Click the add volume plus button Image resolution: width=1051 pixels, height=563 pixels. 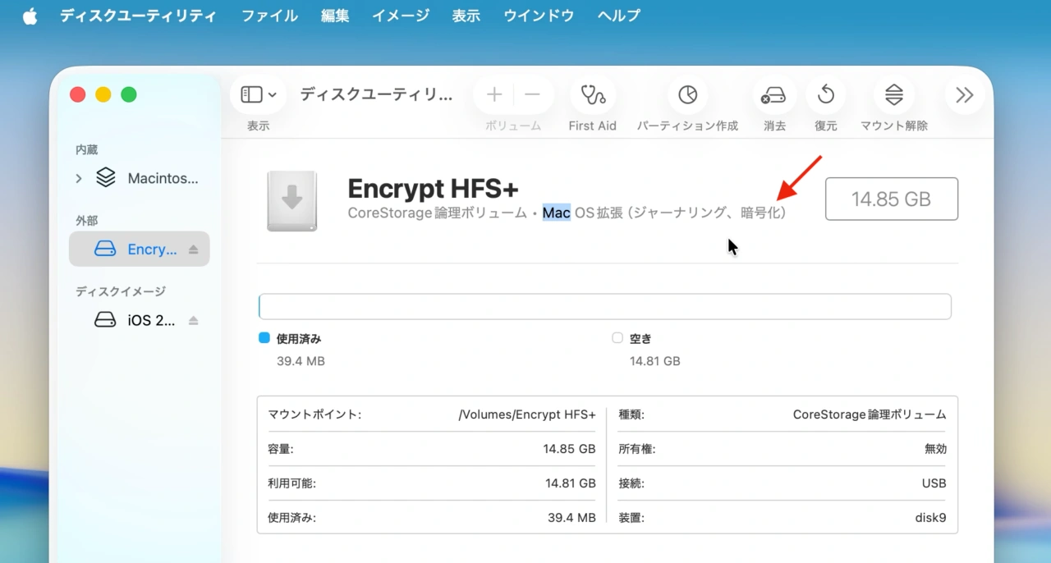494,95
